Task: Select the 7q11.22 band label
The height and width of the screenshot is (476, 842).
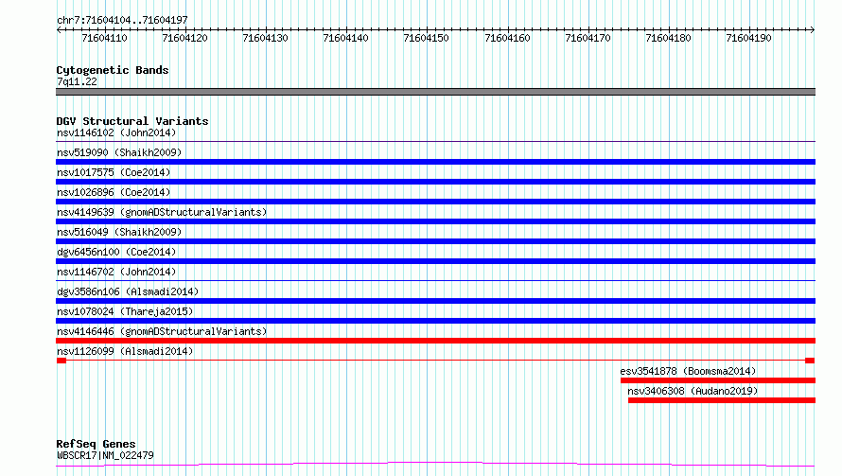Action: point(77,81)
